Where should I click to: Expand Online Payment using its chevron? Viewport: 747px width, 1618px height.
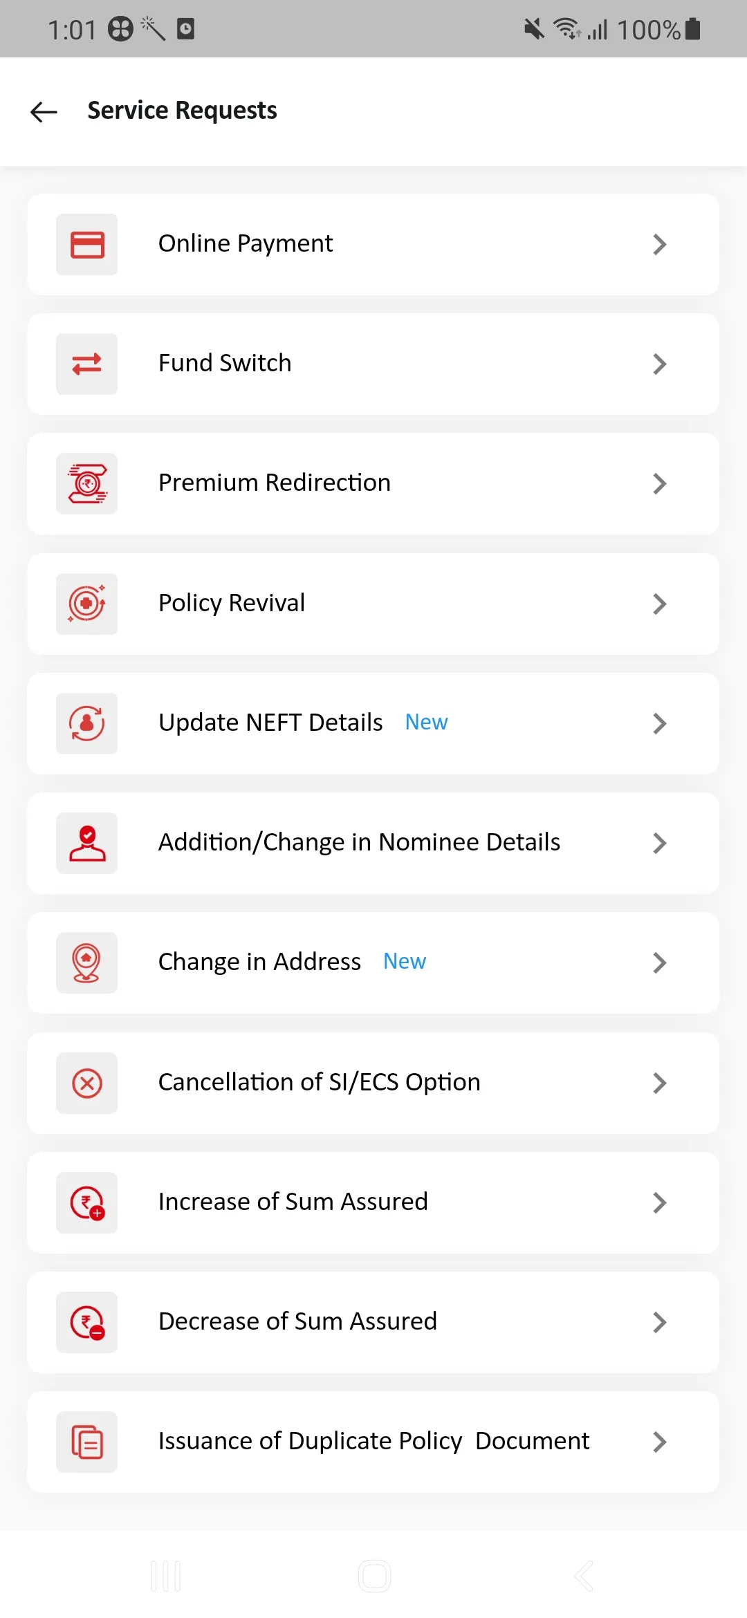tap(659, 245)
